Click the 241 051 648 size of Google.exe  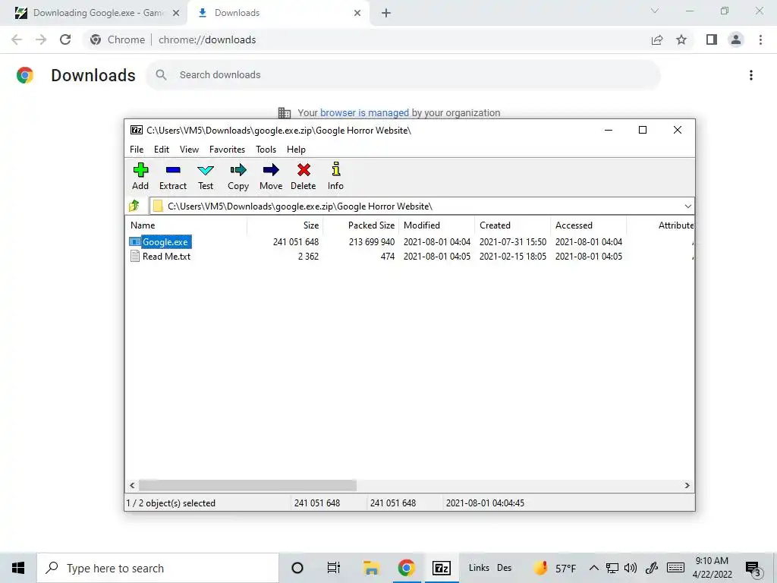[x=296, y=242]
